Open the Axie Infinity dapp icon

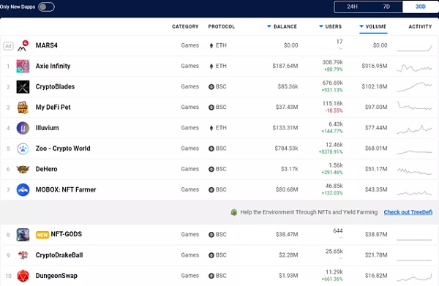click(x=23, y=67)
